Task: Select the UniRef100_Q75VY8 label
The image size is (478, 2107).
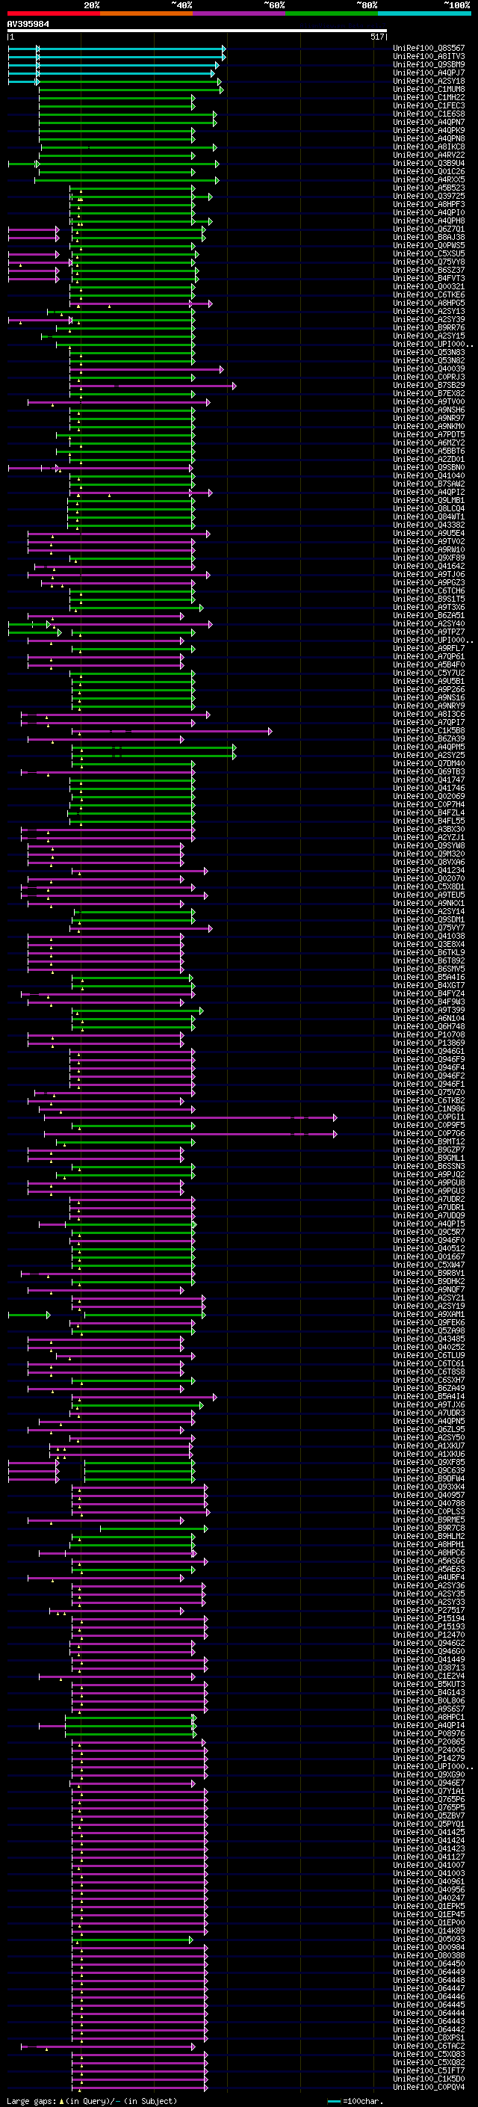Action: coord(429,262)
